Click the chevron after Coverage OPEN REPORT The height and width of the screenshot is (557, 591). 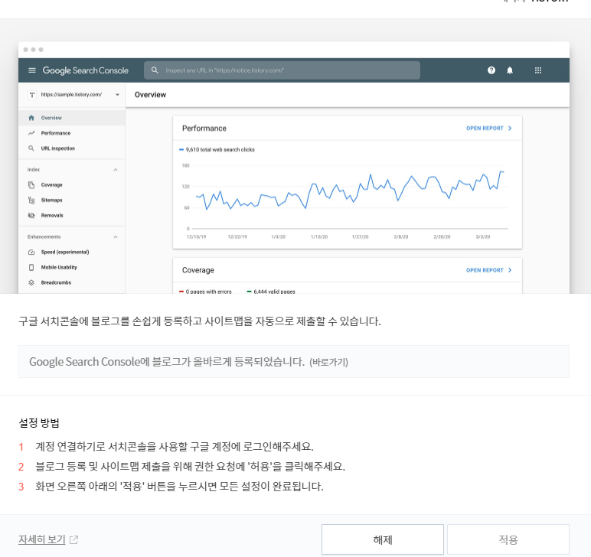coord(510,270)
